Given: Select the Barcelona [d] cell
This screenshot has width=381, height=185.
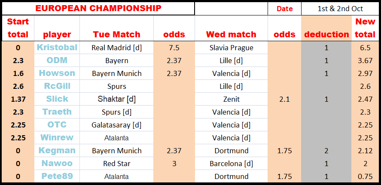Looking at the screenshot, I should coord(231,164).
